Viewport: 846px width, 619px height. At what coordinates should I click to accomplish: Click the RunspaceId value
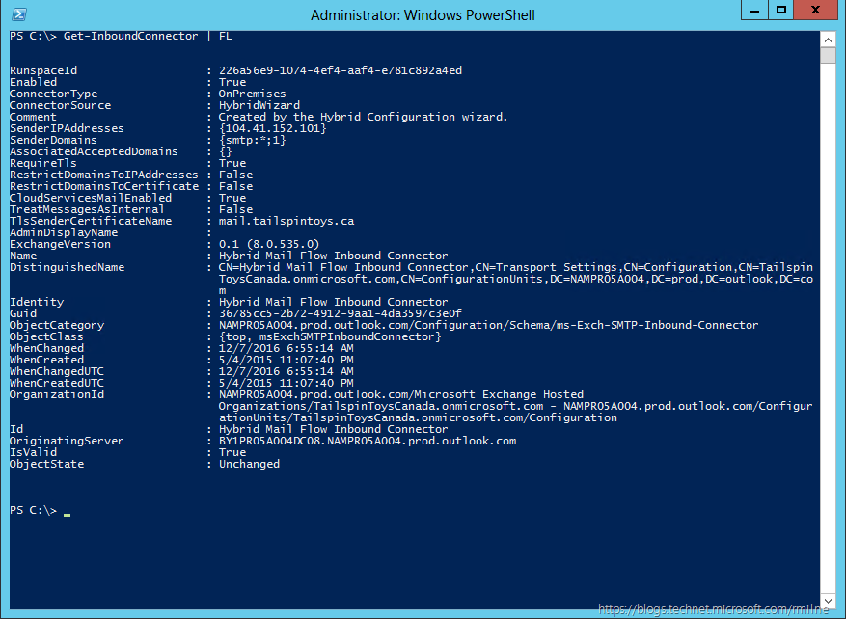(x=340, y=70)
